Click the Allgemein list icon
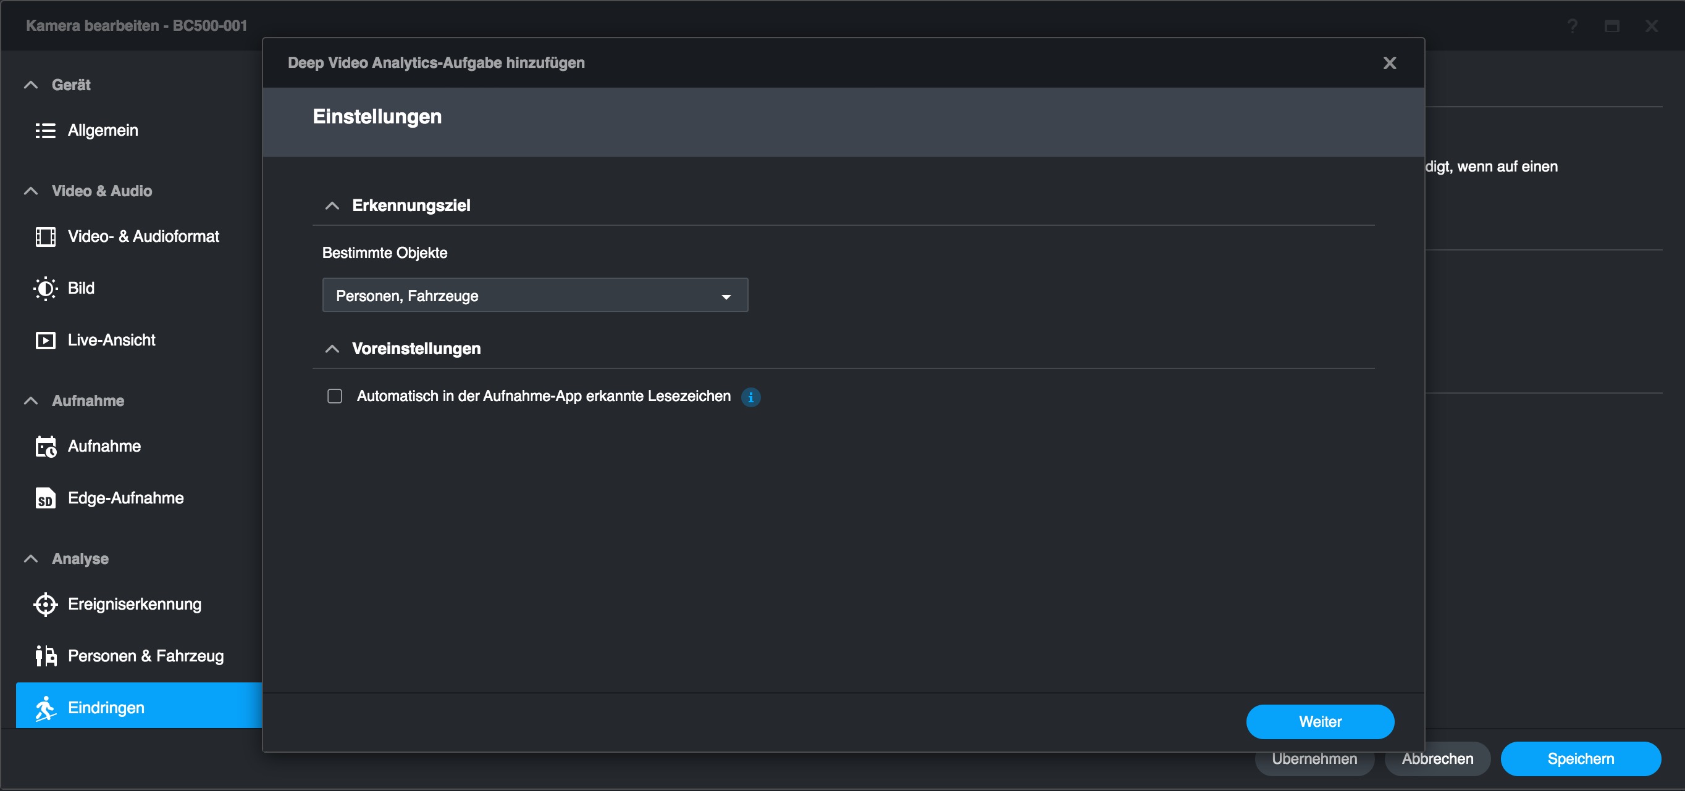 click(x=45, y=131)
